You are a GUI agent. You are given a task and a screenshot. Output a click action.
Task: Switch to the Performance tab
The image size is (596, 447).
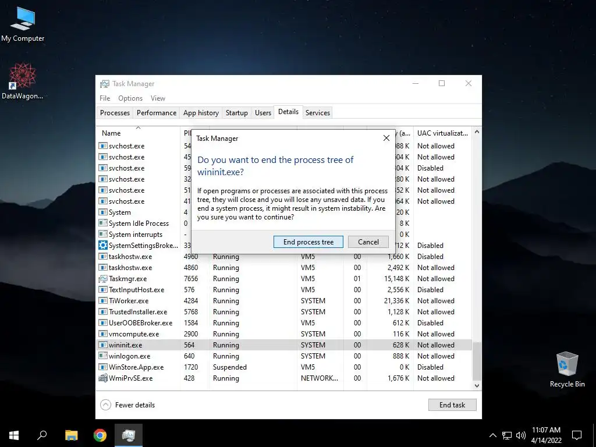(x=157, y=113)
